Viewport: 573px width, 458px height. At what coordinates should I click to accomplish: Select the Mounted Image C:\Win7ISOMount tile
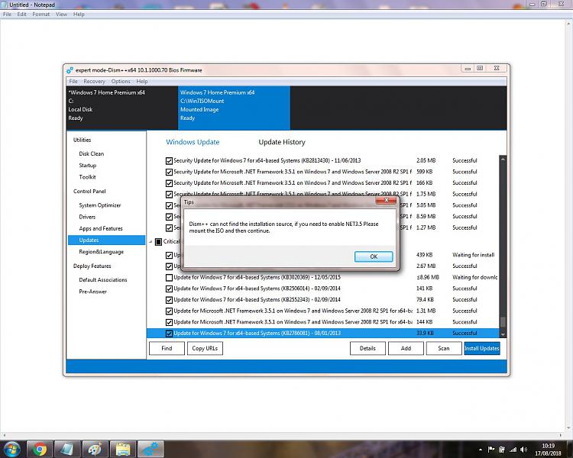coord(234,108)
